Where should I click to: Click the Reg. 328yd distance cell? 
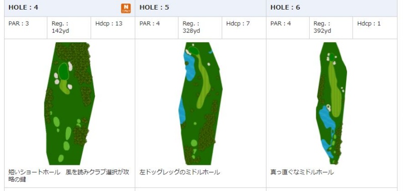tap(200, 28)
